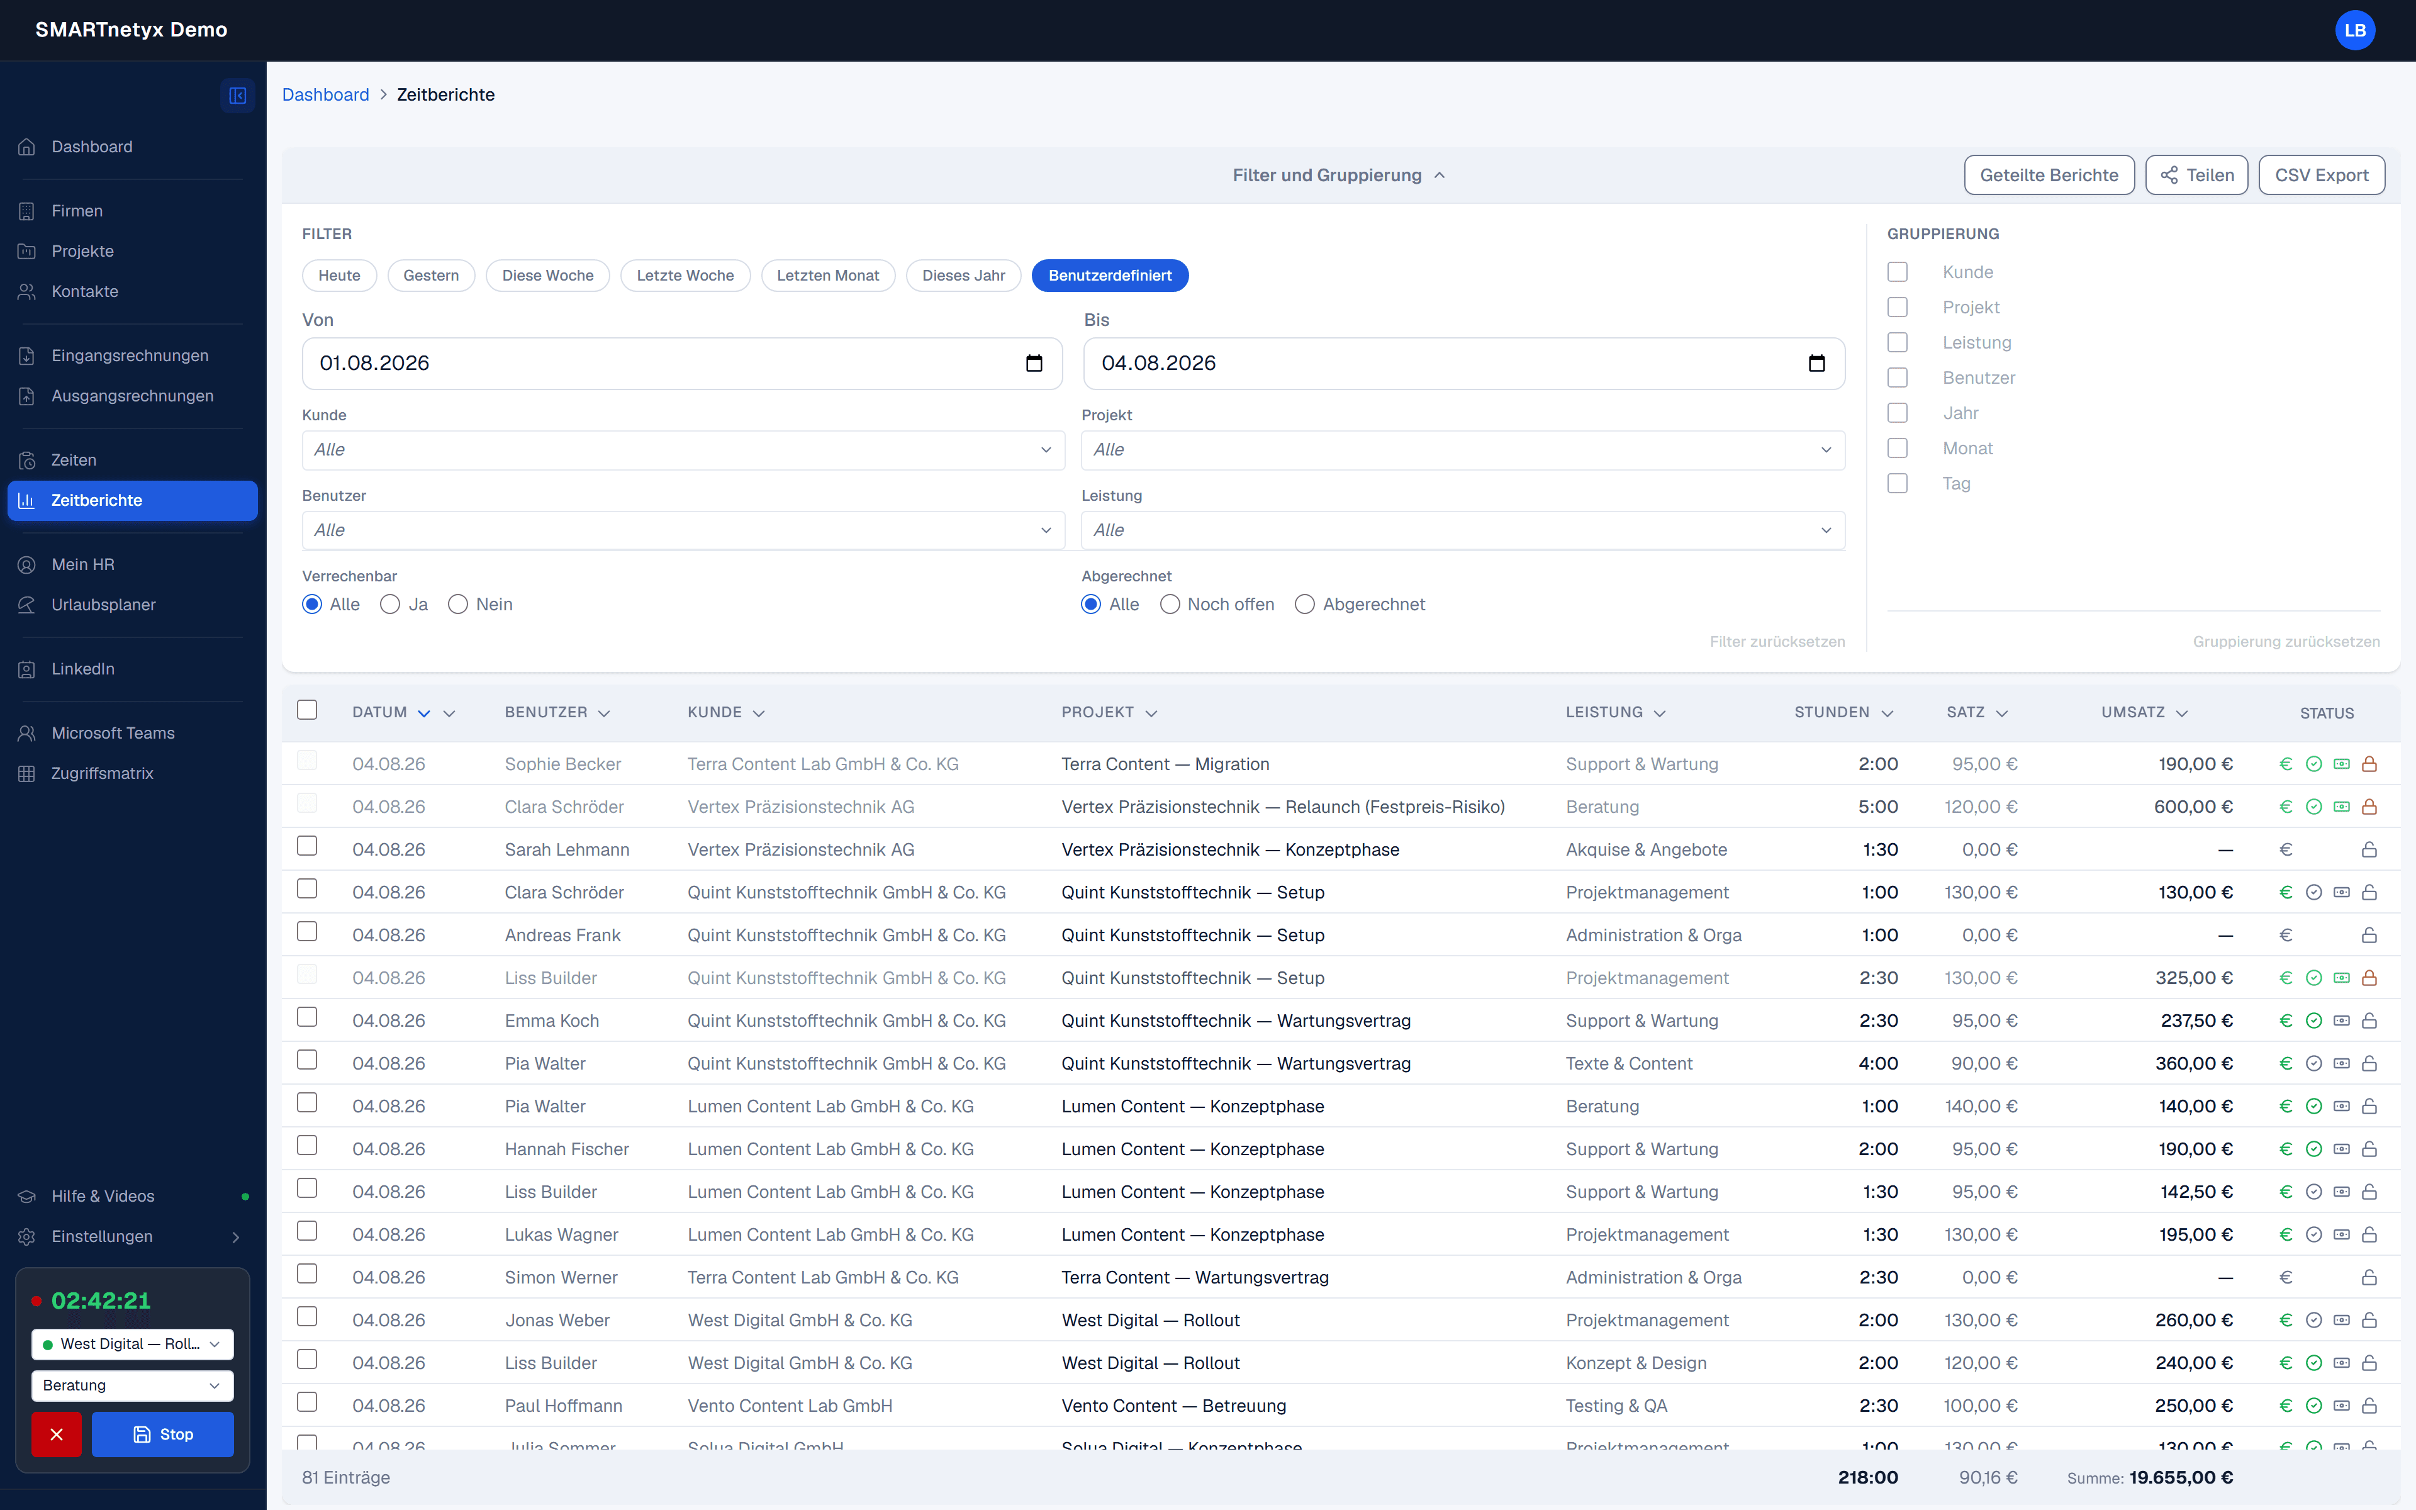2416x1510 pixels.
Task: Open the Projekt filter dropdown
Action: (x=1463, y=450)
